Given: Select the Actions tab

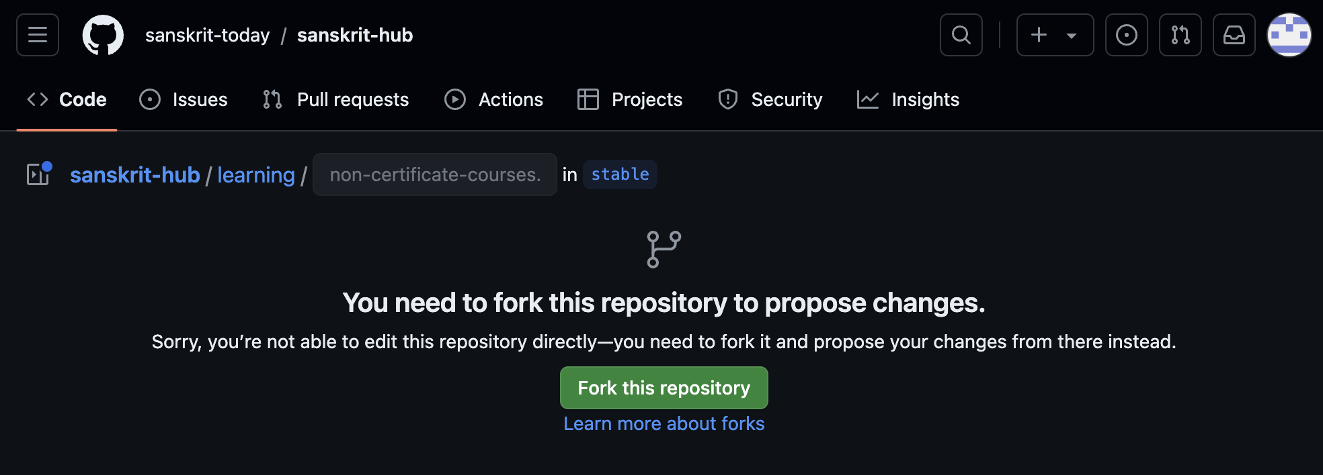Looking at the screenshot, I should click(493, 99).
